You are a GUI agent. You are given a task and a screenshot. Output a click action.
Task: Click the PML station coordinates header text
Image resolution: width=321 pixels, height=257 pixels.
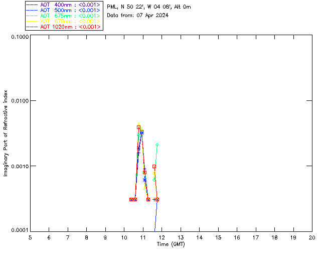coord(149,7)
